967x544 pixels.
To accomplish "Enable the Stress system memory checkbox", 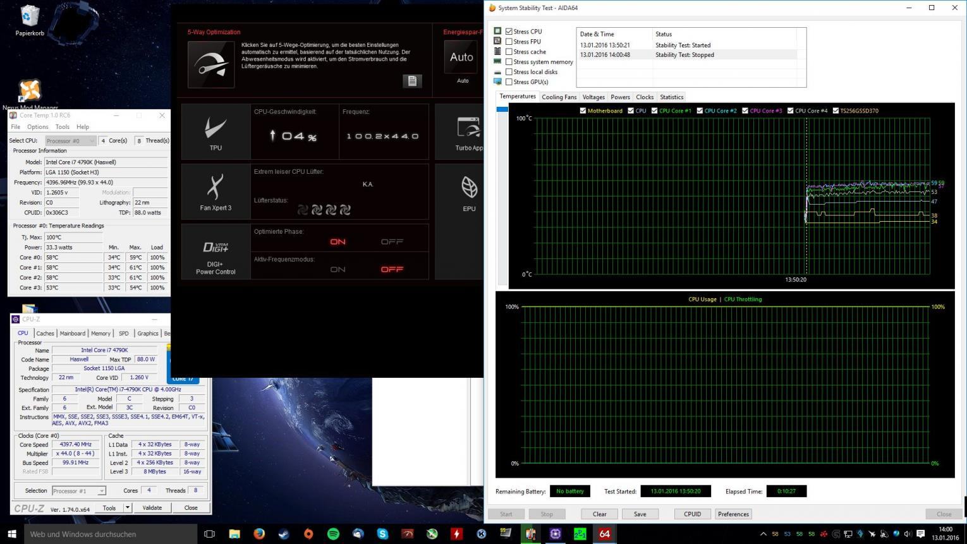I will click(509, 62).
